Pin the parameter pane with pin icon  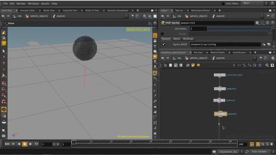268,16
